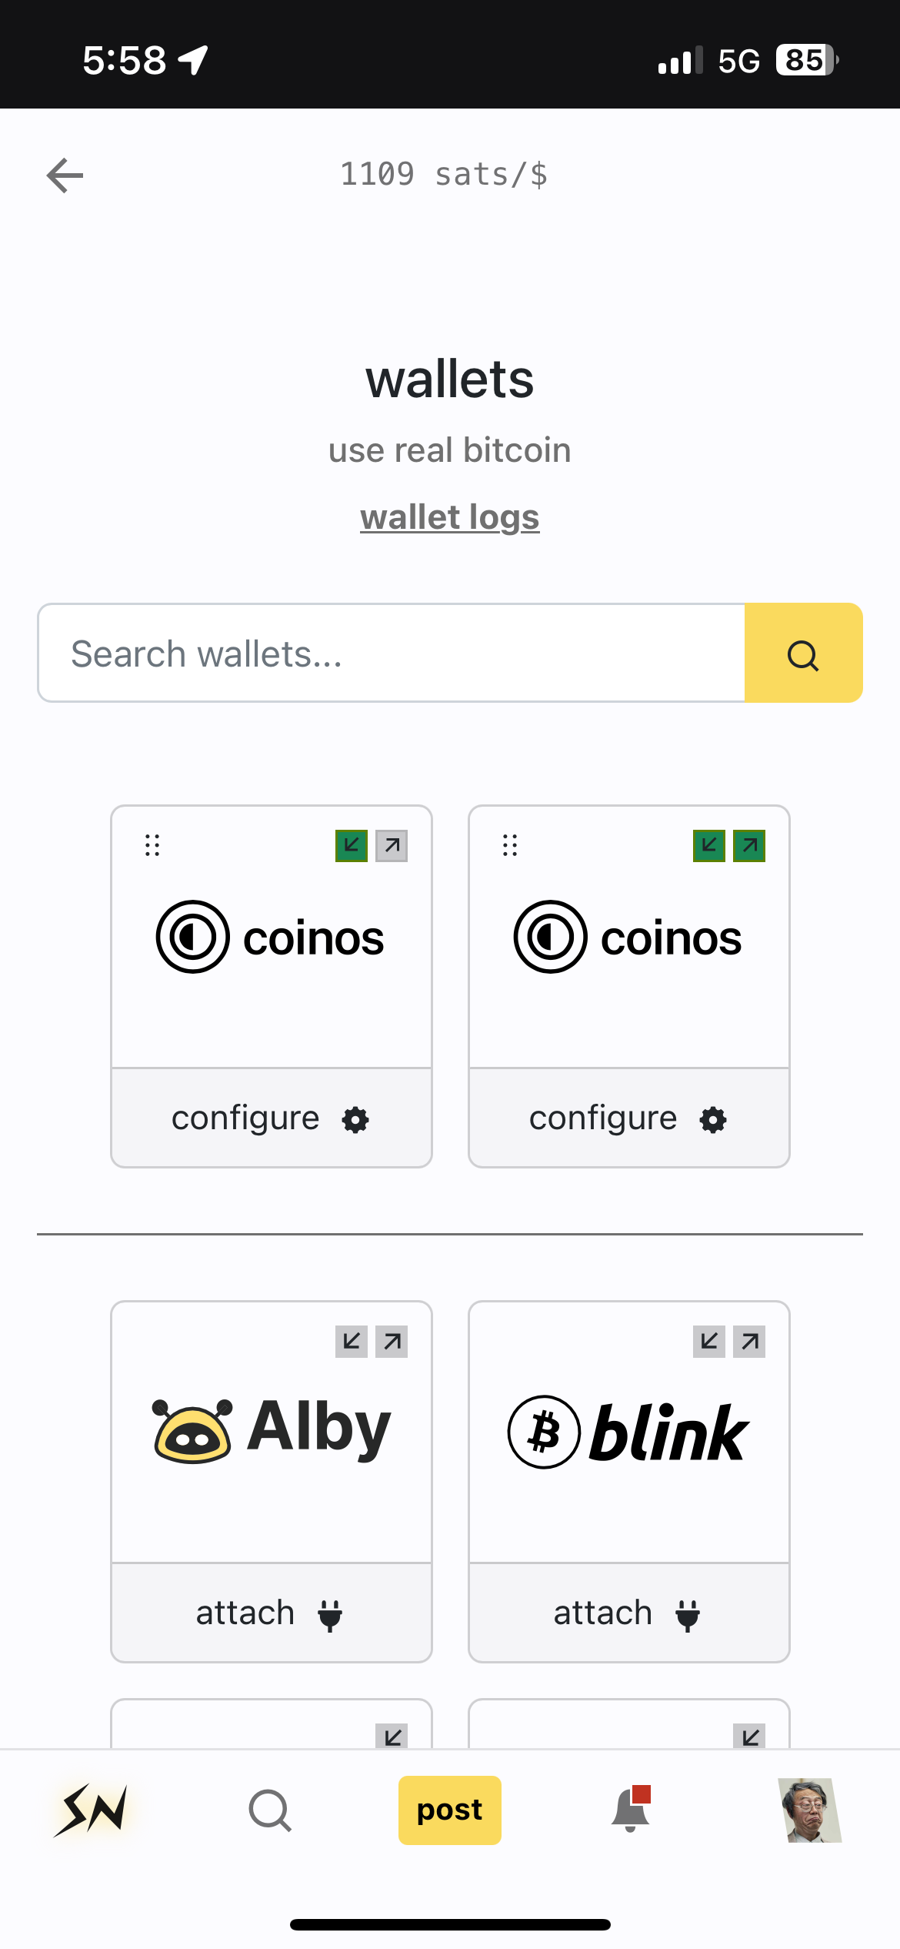Open the wallet logs link
The height and width of the screenshot is (1949, 900).
(450, 517)
